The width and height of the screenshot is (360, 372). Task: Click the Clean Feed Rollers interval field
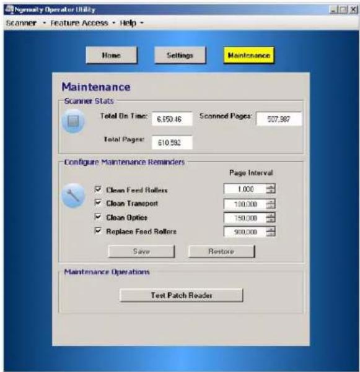pyautogui.click(x=245, y=189)
